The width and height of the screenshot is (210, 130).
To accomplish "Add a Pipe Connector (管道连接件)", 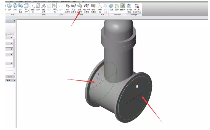I will [79, 8].
